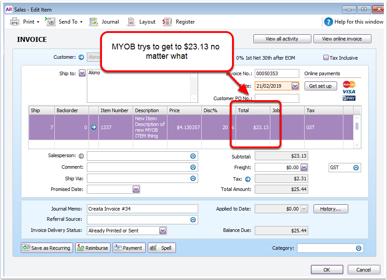Image resolution: width=387 pixels, height=280 pixels.
Task: Click the Disc% column header
Action: [x=219, y=110]
